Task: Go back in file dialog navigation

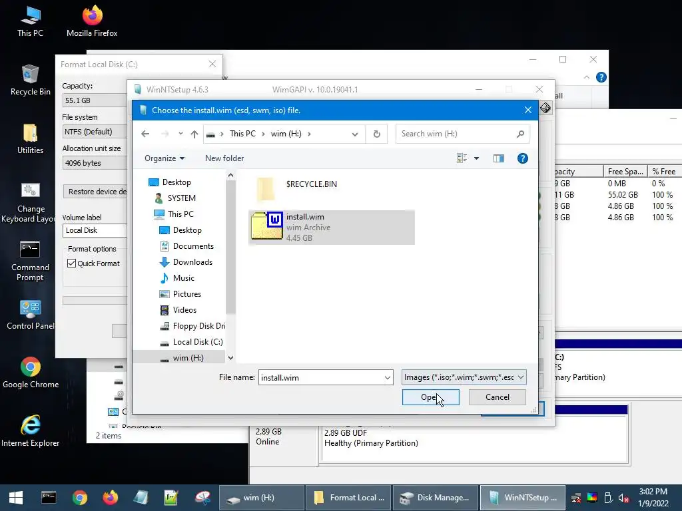Action: tap(145, 134)
